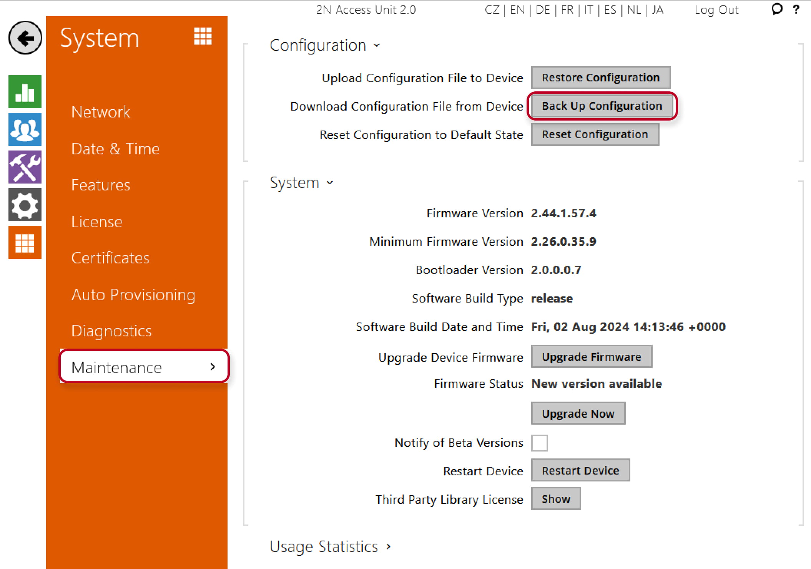Viewport: 811px width, 569px height.
Task: Click the Restore Configuration button
Action: pyautogui.click(x=601, y=78)
